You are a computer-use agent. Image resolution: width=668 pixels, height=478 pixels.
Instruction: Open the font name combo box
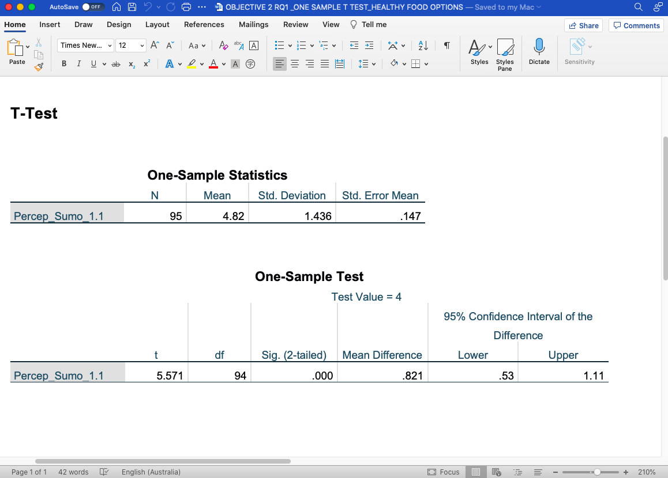(85, 45)
